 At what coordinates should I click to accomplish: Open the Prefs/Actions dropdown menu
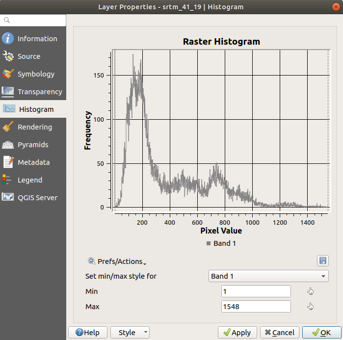pyautogui.click(x=117, y=262)
